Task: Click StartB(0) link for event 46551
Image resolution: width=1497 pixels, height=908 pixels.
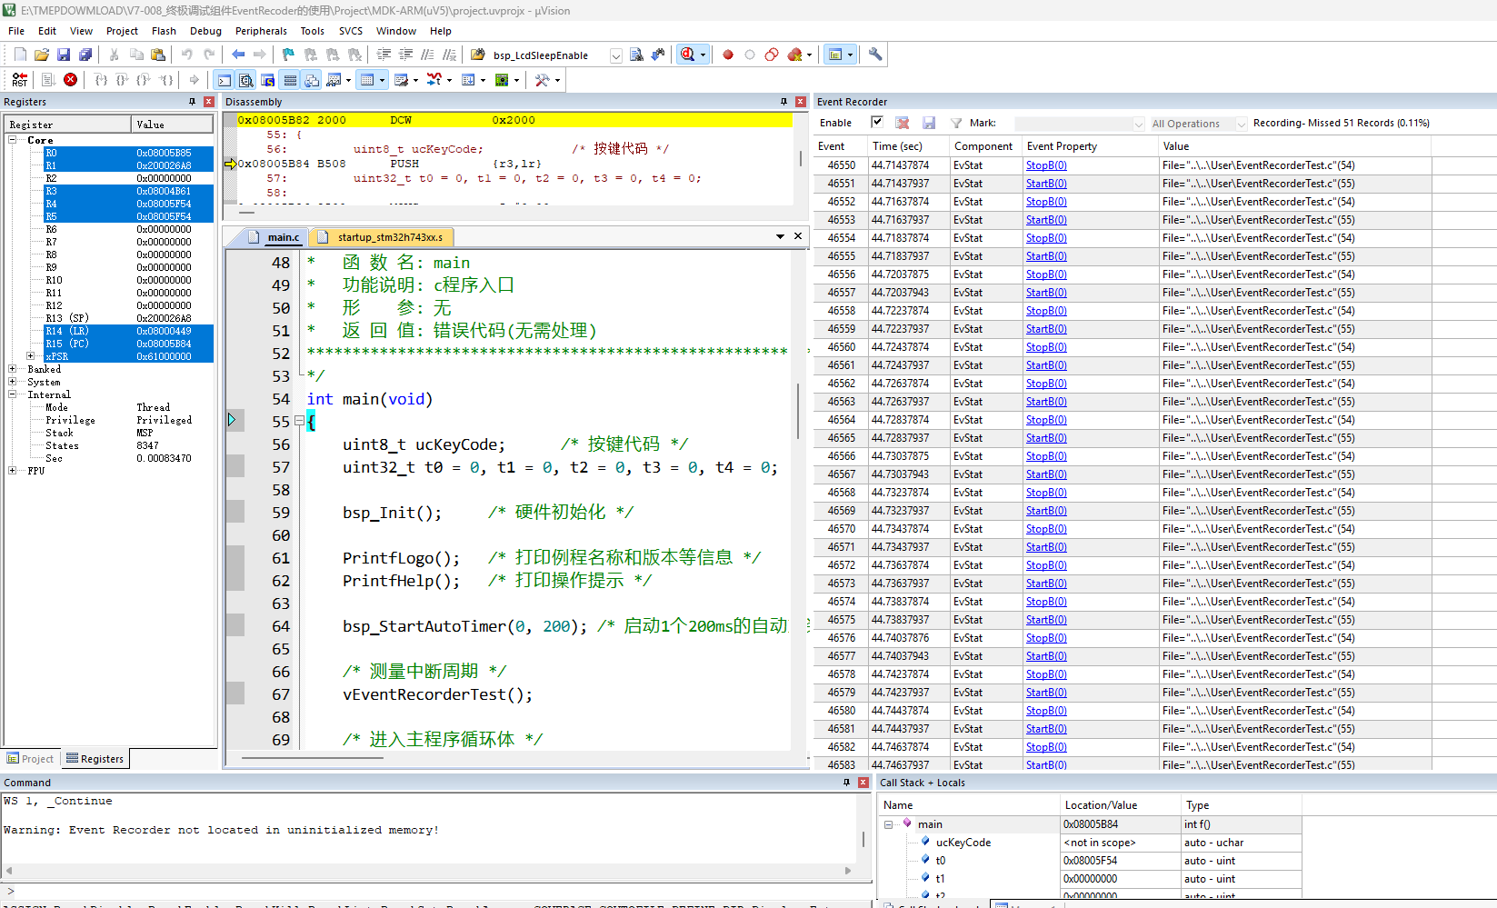Action: (x=1046, y=184)
